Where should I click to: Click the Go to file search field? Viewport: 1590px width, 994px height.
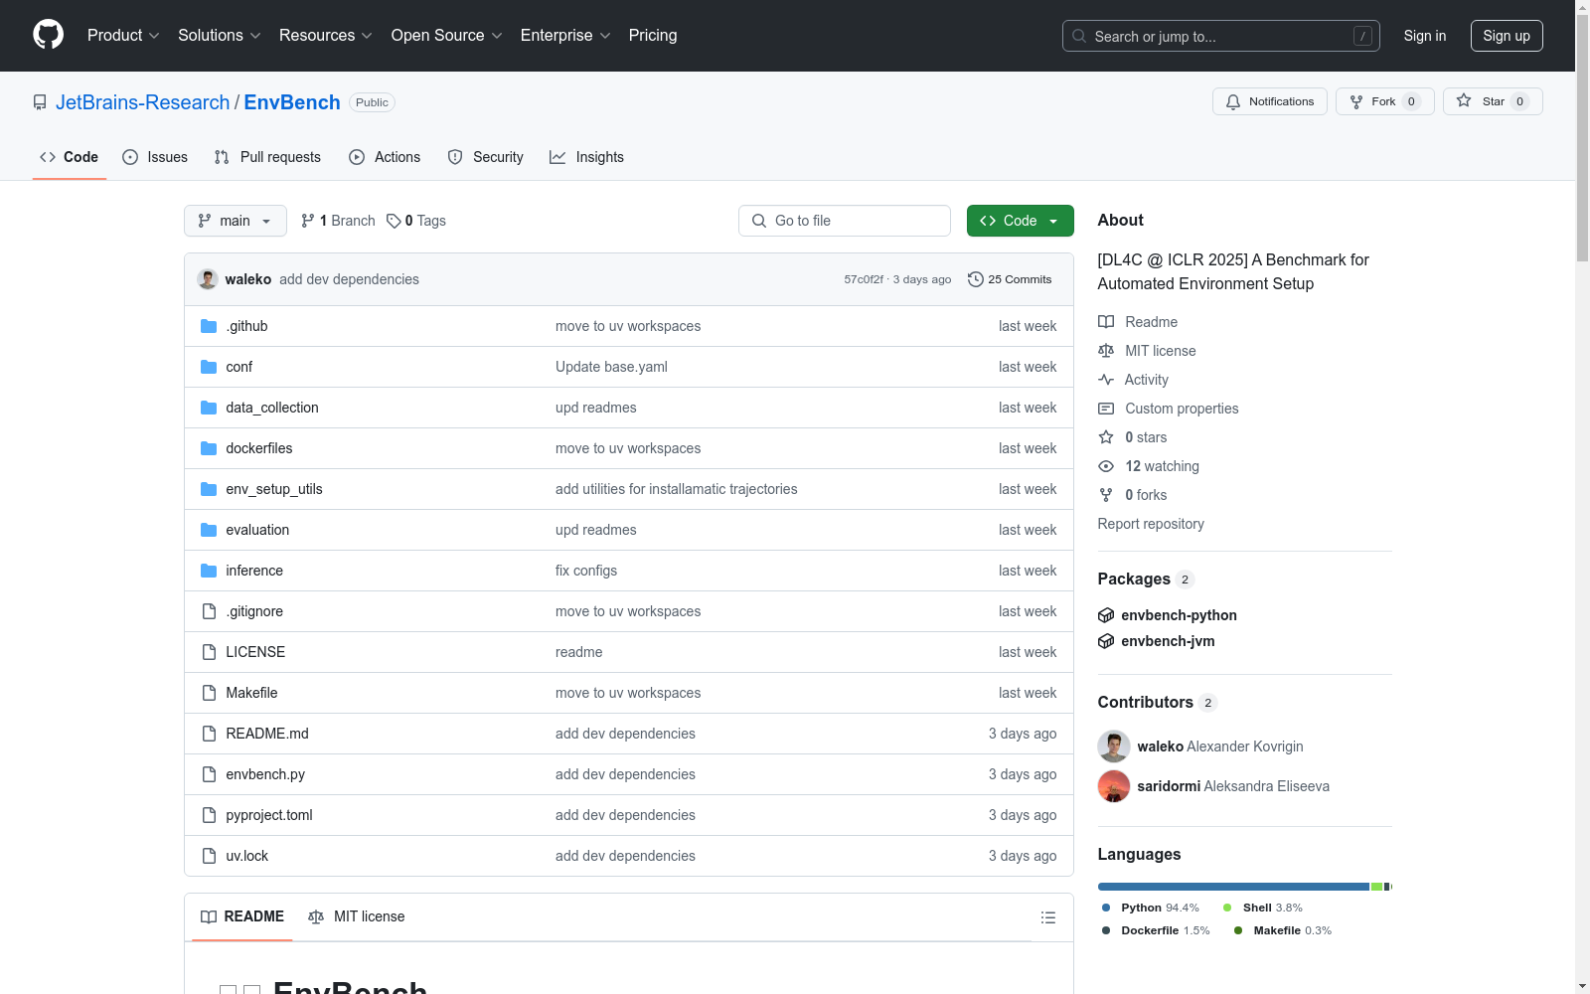[x=845, y=221]
